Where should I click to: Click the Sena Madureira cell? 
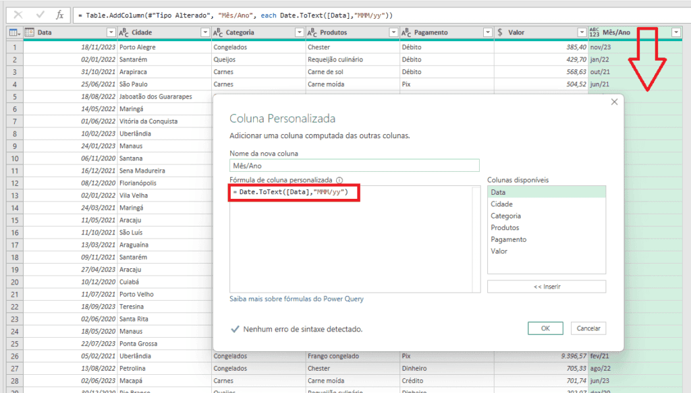pyautogui.click(x=165, y=171)
